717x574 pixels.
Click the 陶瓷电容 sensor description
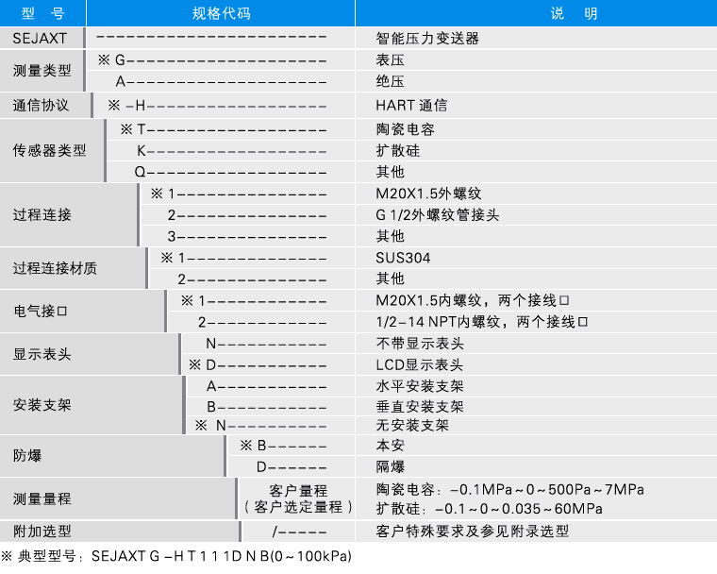(405, 129)
